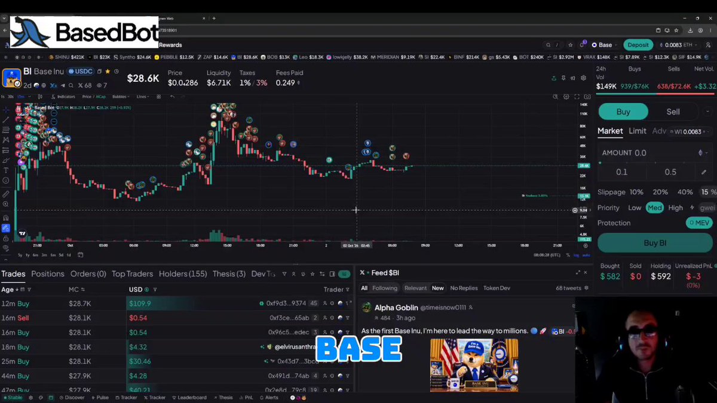717x403 pixels.
Task: Set slippage to 20%
Action: point(660,192)
